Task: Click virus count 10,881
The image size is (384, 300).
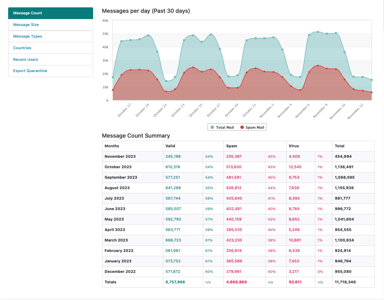Action: coord(295,240)
